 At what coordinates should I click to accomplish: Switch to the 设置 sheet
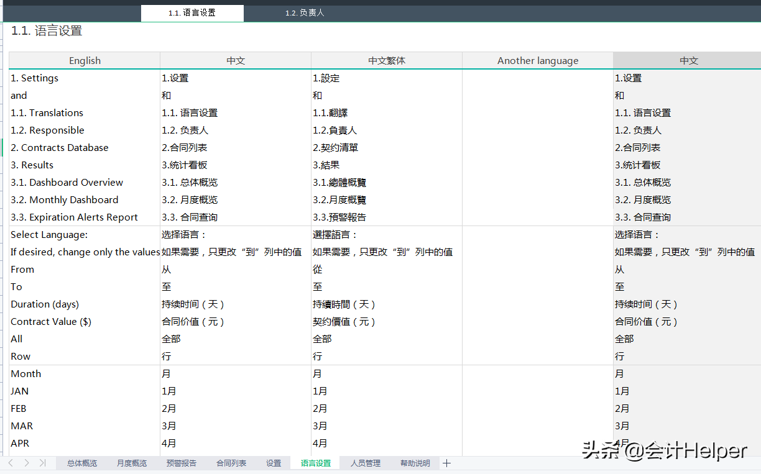pos(273,463)
